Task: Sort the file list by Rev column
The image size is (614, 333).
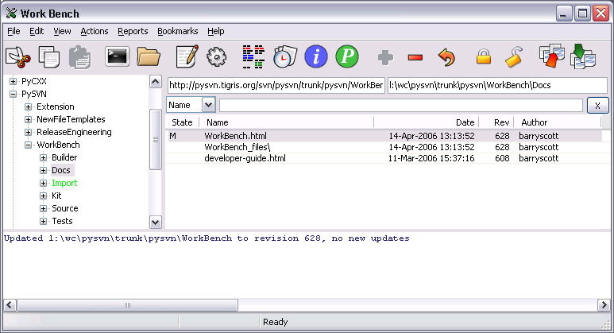Action: point(496,122)
